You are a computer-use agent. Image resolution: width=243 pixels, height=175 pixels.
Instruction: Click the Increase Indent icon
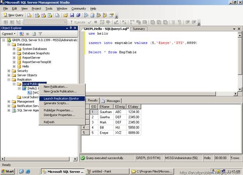[x=194, y=22]
